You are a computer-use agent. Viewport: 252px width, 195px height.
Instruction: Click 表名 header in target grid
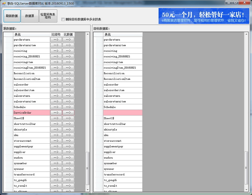coord(123,35)
